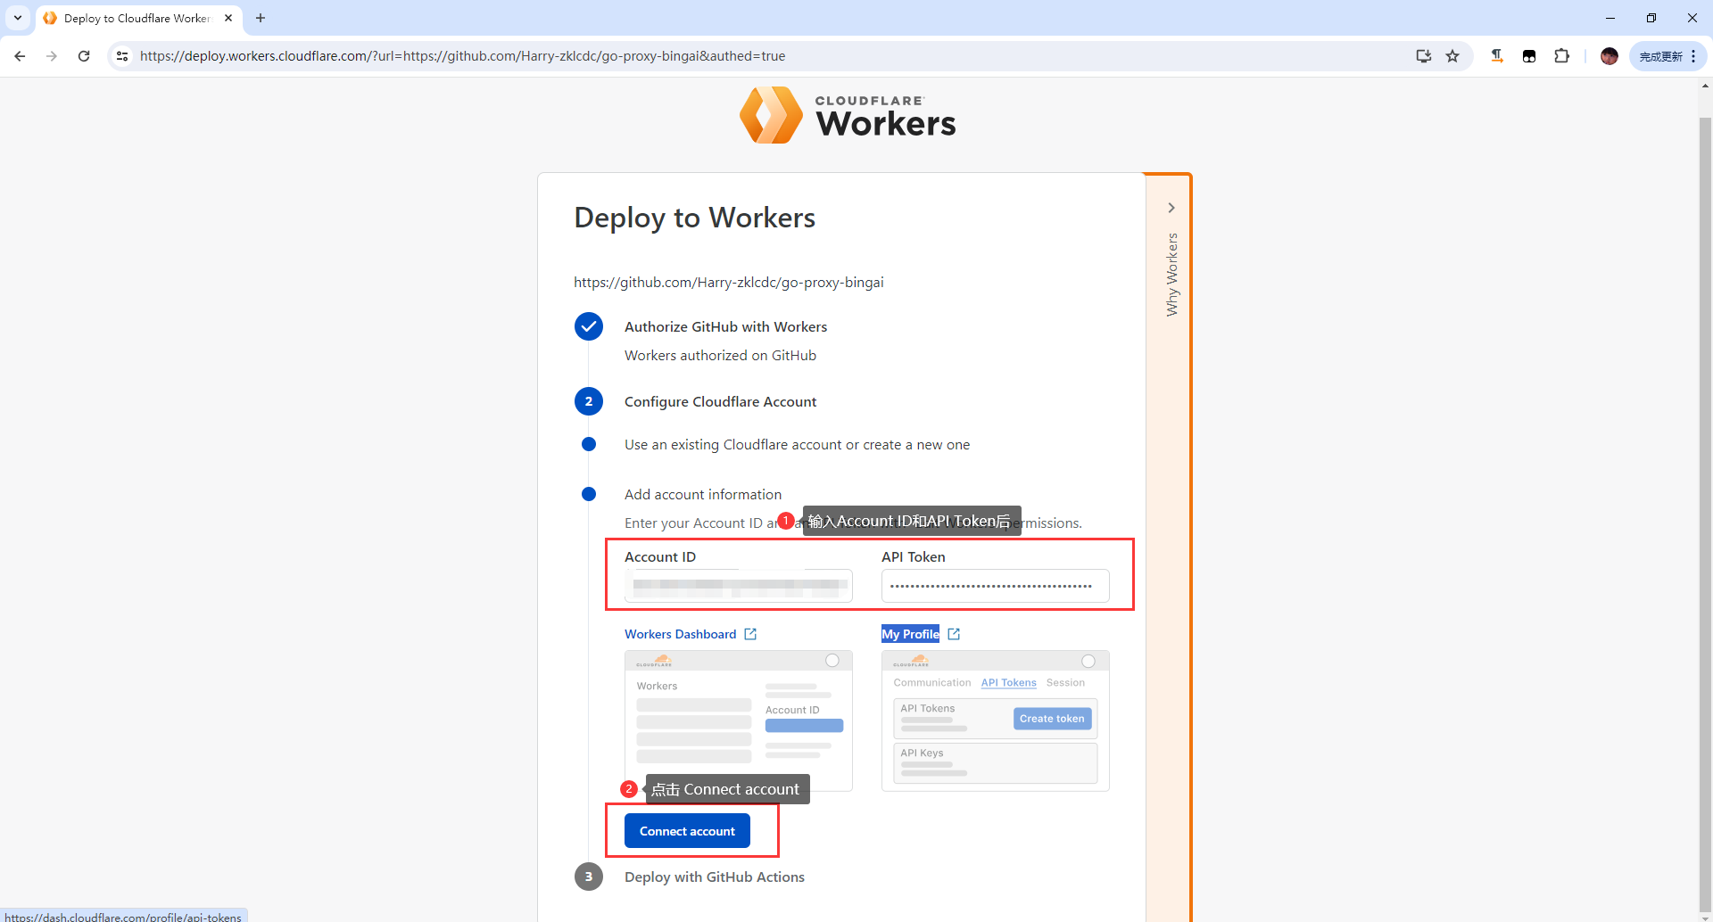Click the install app icon in address bar
Viewport: 1713px width, 922px height.
[x=1423, y=56]
